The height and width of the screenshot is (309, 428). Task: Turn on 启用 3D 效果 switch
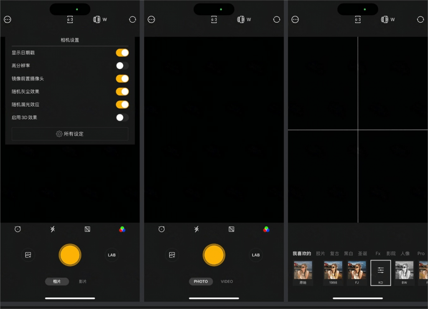pyautogui.click(x=122, y=118)
